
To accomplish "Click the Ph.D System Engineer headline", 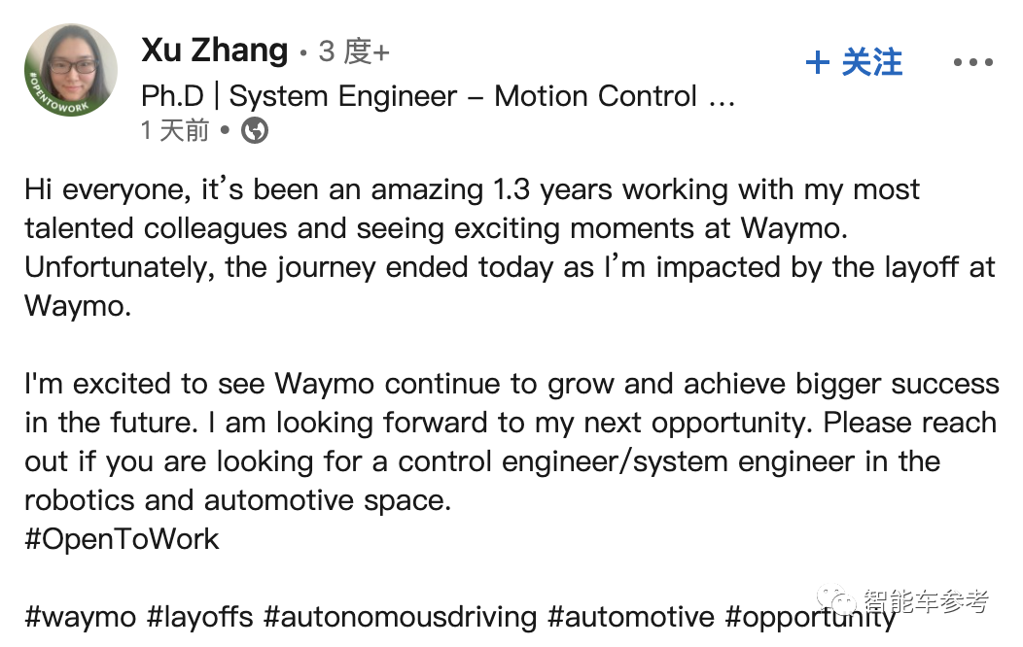I will click(438, 96).
